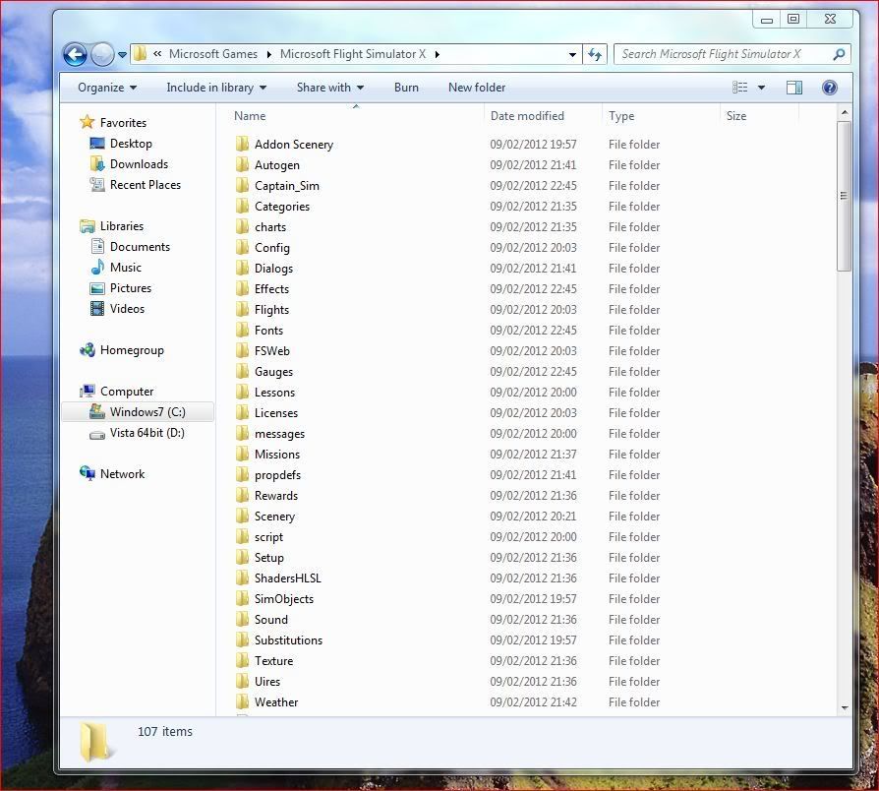Select the SimObjects folder icon

tap(242, 599)
